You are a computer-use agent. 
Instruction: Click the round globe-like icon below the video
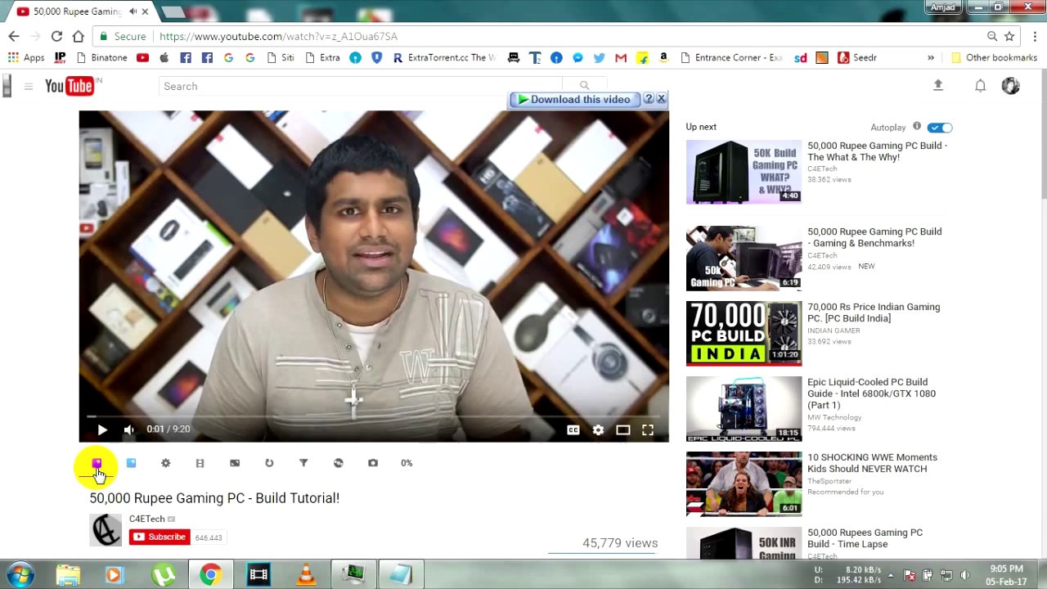coord(339,463)
